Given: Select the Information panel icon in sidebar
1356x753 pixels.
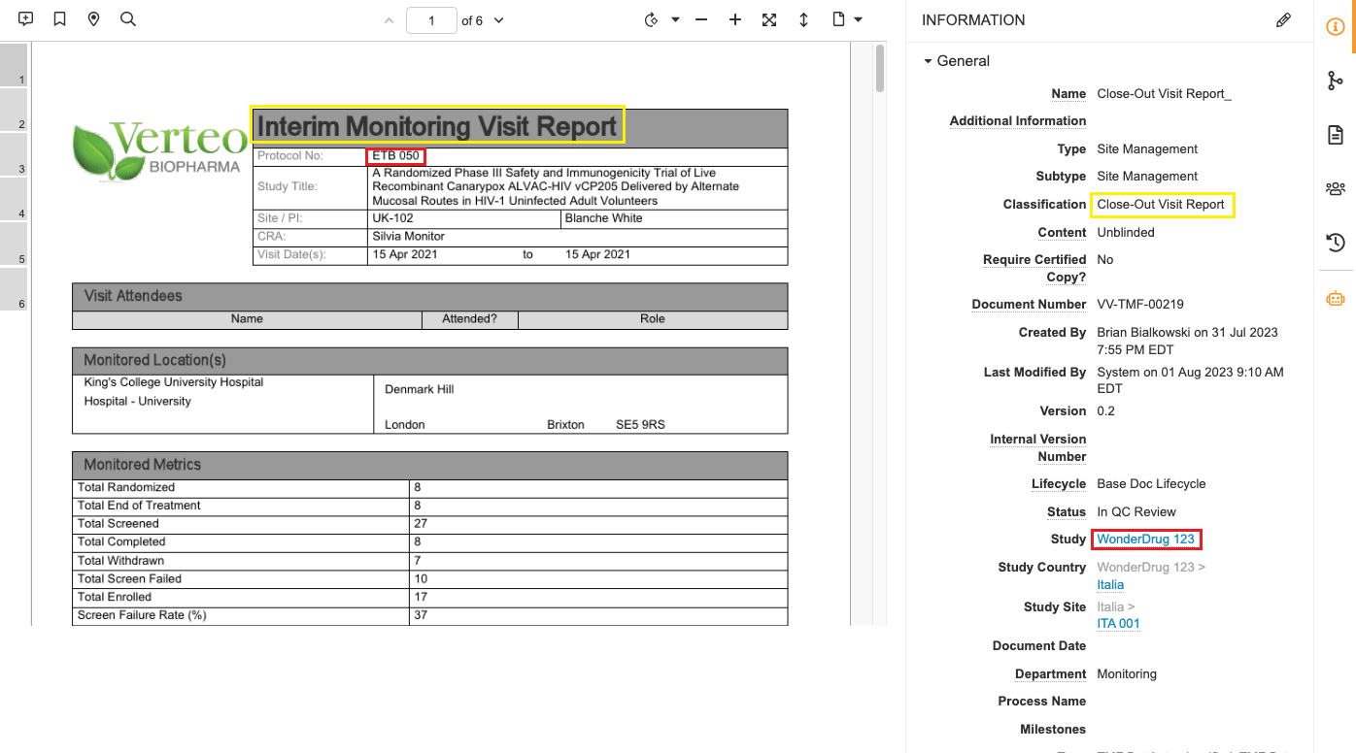Looking at the screenshot, I should [1336, 27].
